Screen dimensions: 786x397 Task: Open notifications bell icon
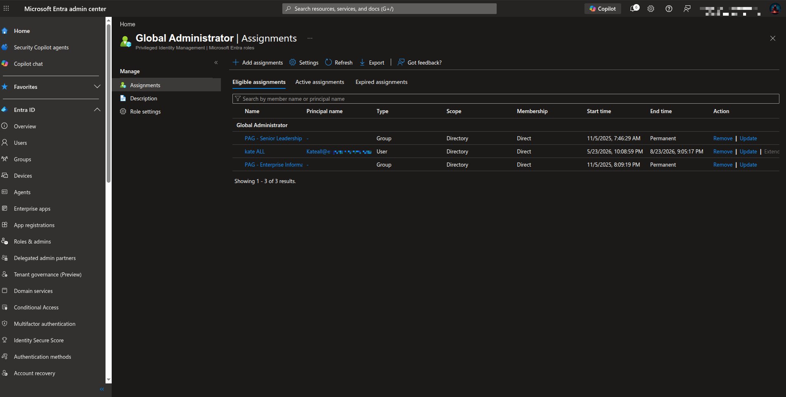coord(634,9)
